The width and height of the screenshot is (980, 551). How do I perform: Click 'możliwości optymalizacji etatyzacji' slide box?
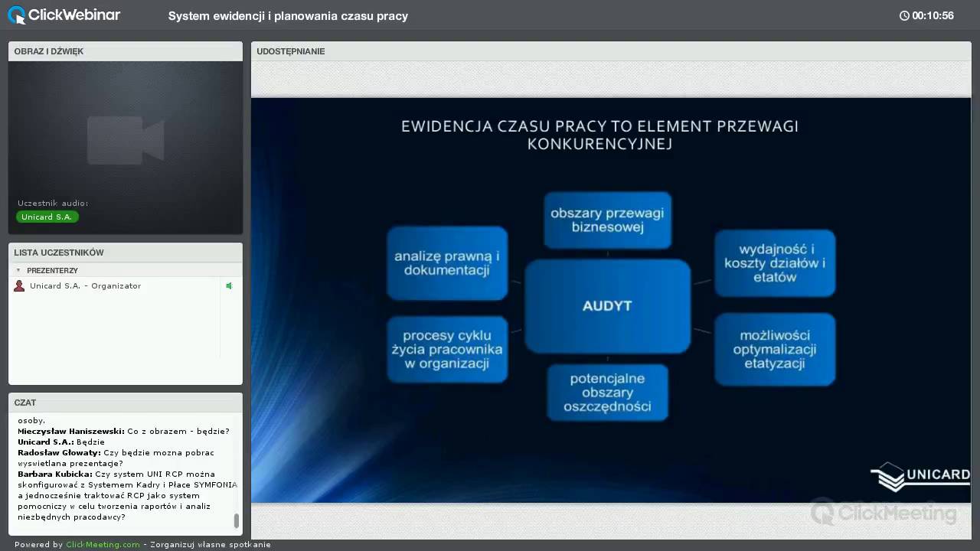(x=775, y=349)
